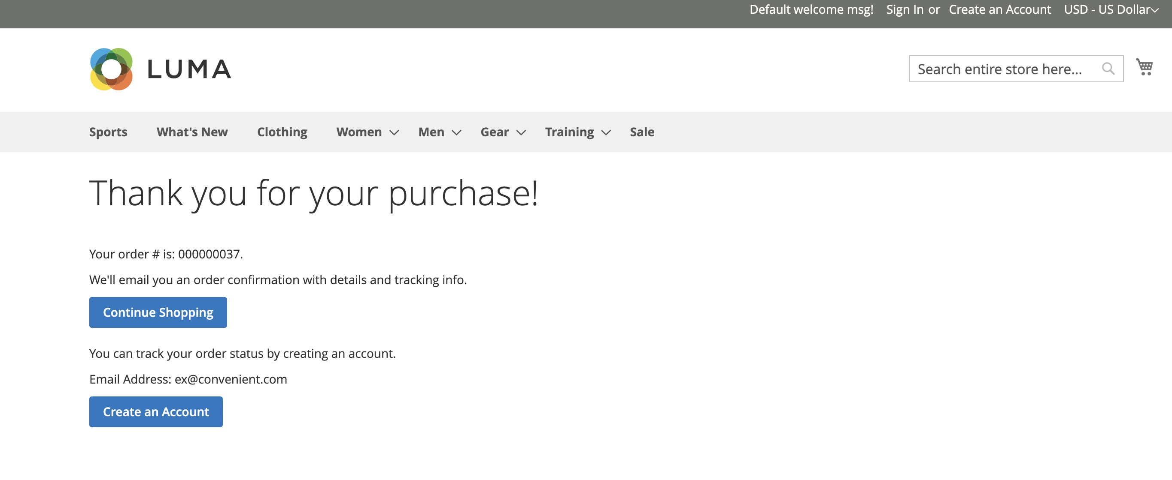Expand the Gear menu chevron
Viewport: 1172px width, 480px height.
coord(521,132)
